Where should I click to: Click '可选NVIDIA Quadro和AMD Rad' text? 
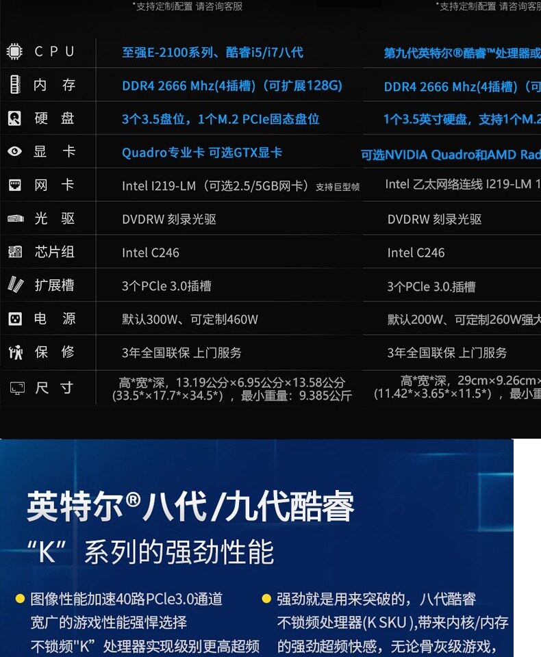[451, 155]
